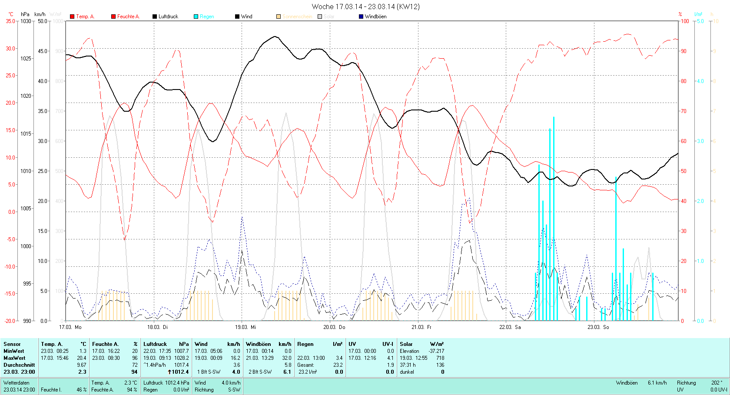The height and width of the screenshot is (395, 730).
Task: Select the Luftdruck legend label
Action: tap(169, 17)
